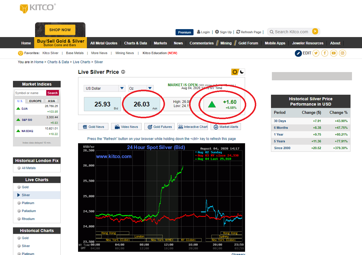Click the Kitco logo
The image size is (362, 255).
click(38, 8)
